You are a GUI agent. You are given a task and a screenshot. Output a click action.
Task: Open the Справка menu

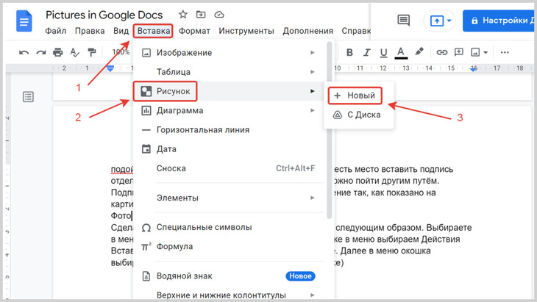tap(356, 31)
